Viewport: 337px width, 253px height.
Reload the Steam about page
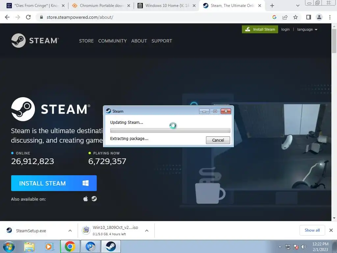point(28,17)
